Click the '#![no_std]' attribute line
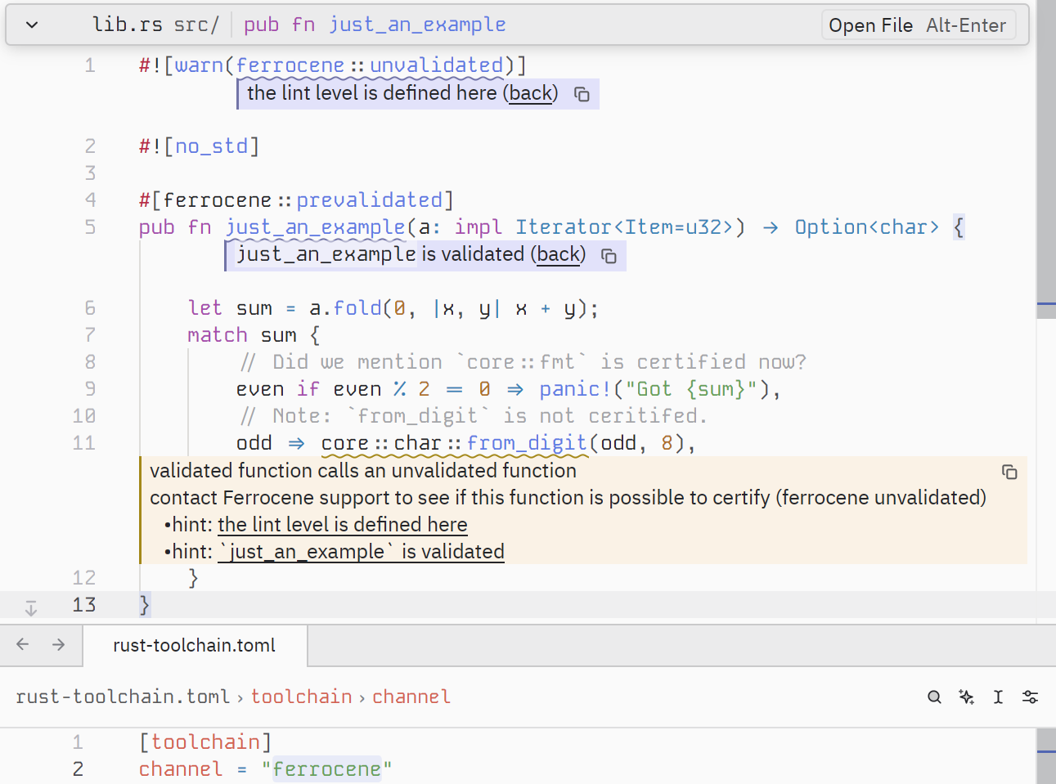This screenshot has height=784, width=1056. click(199, 146)
